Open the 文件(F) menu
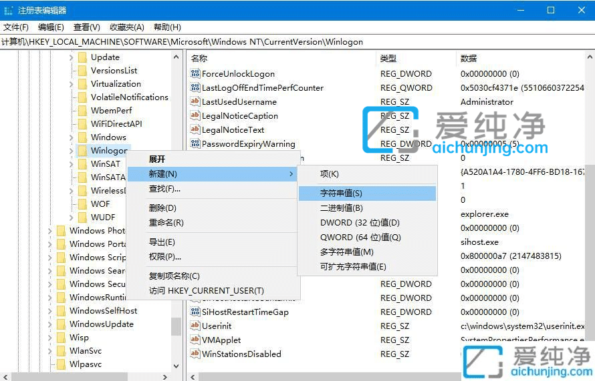595x381 pixels. [16, 27]
